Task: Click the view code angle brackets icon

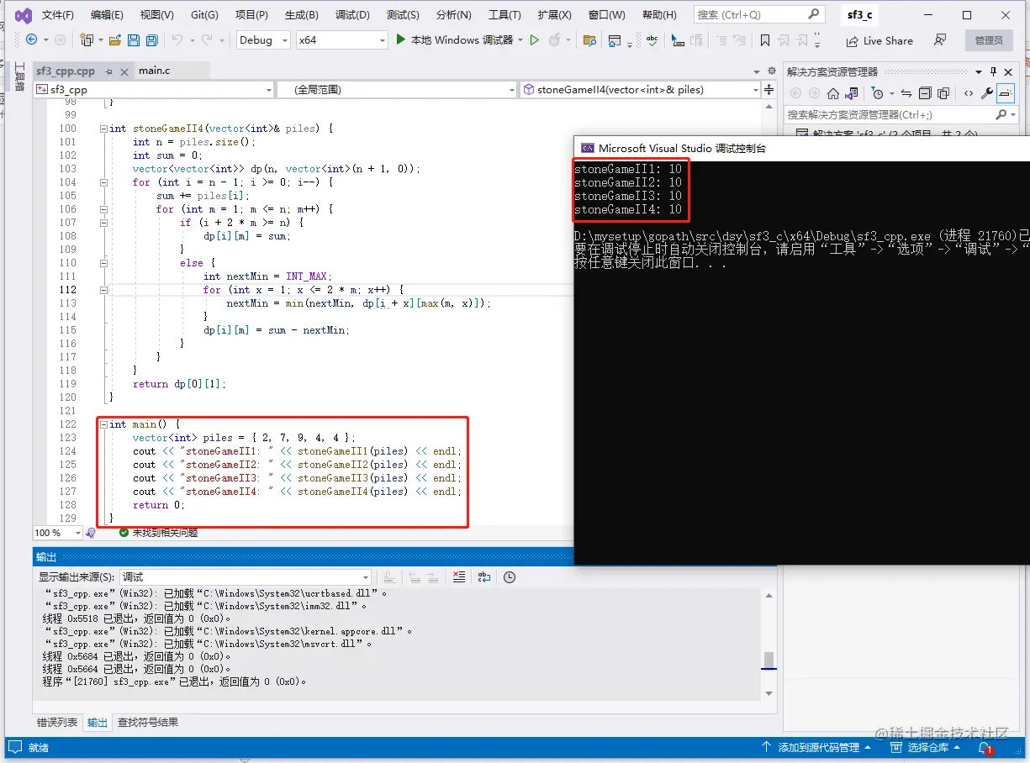Action: 969,93
